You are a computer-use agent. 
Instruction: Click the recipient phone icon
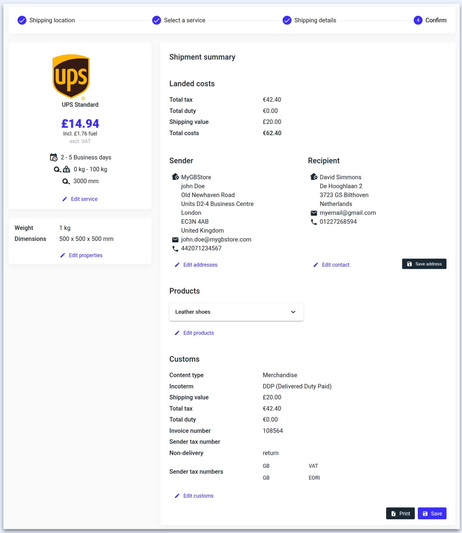[314, 222]
